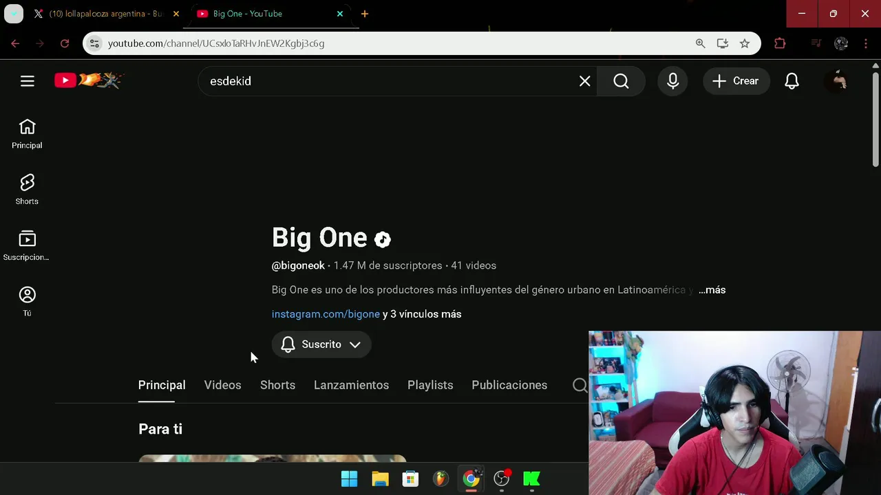Go back using browser back arrow
The width and height of the screenshot is (881, 495).
coord(15,43)
